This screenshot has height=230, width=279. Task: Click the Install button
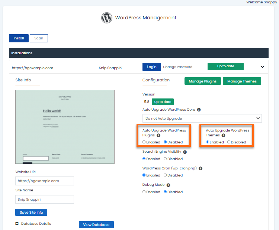pyautogui.click(x=19, y=38)
